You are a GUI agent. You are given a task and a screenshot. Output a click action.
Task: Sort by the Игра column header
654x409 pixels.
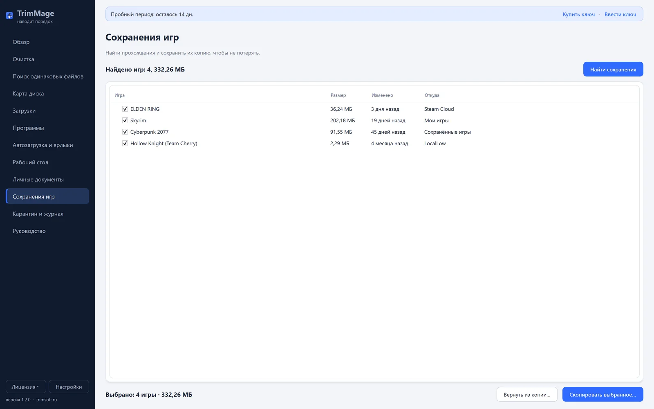119,95
